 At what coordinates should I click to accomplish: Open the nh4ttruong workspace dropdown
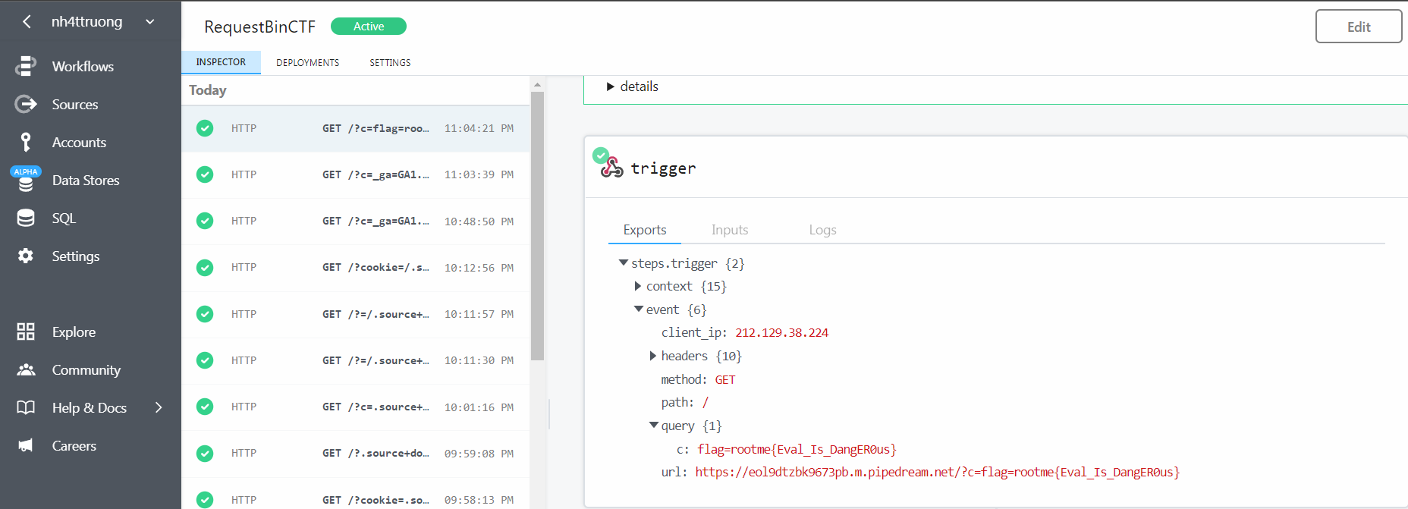pyautogui.click(x=150, y=22)
